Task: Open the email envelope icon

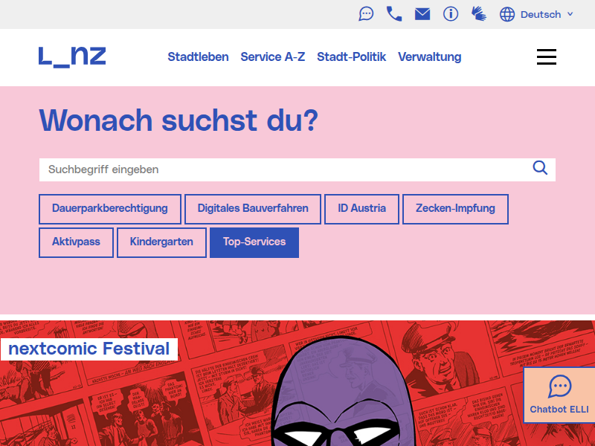Action: coord(422,14)
